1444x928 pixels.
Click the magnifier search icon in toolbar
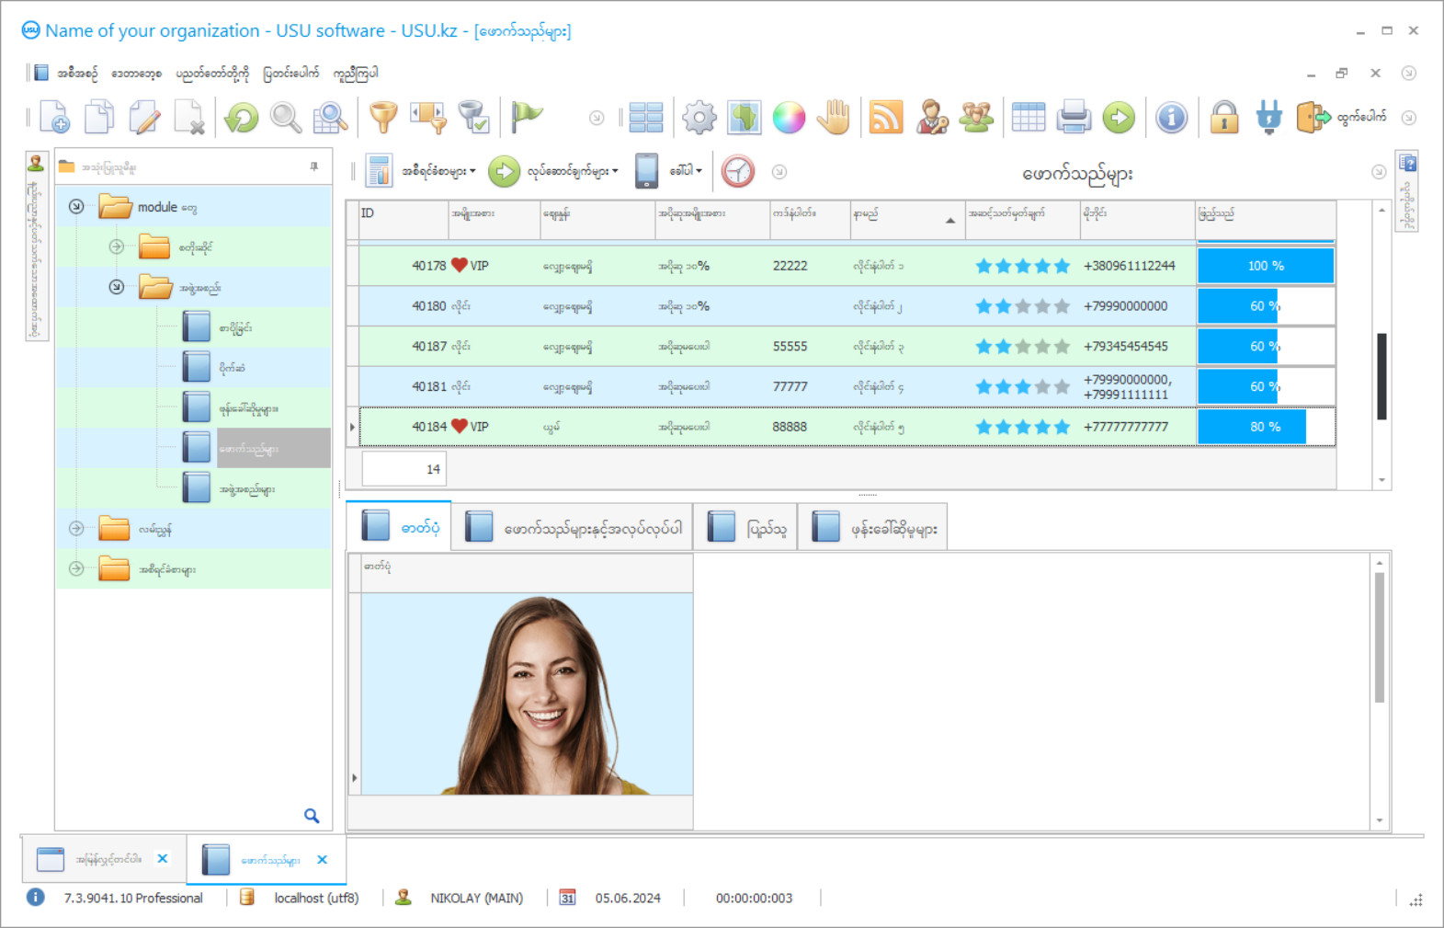click(x=286, y=118)
